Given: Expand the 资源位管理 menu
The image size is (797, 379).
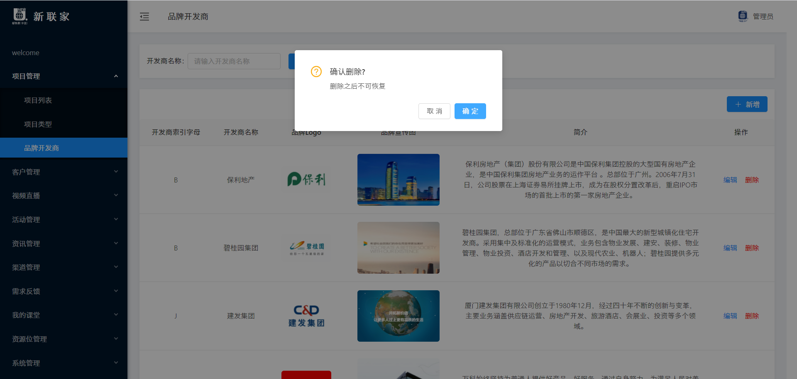Looking at the screenshot, I should [x=64, y=339].
